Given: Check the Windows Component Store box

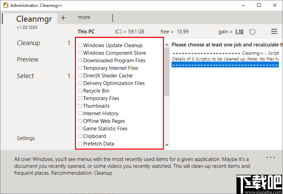Looking at the screenshot, I should (80, 53).
